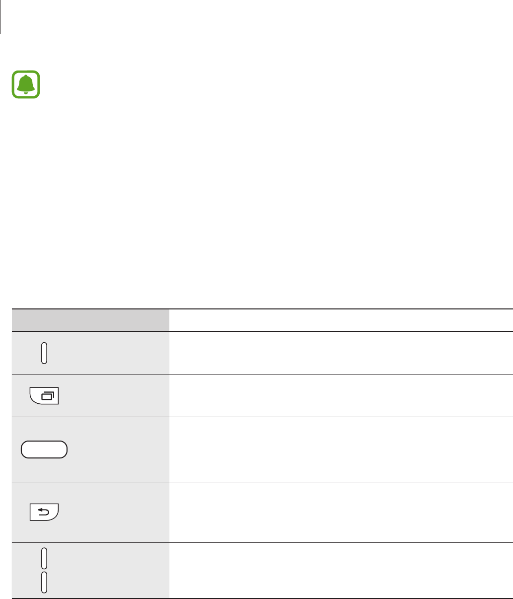Click the rounded Home key icon
Screen dimensions: 513x599
[44, 449]
